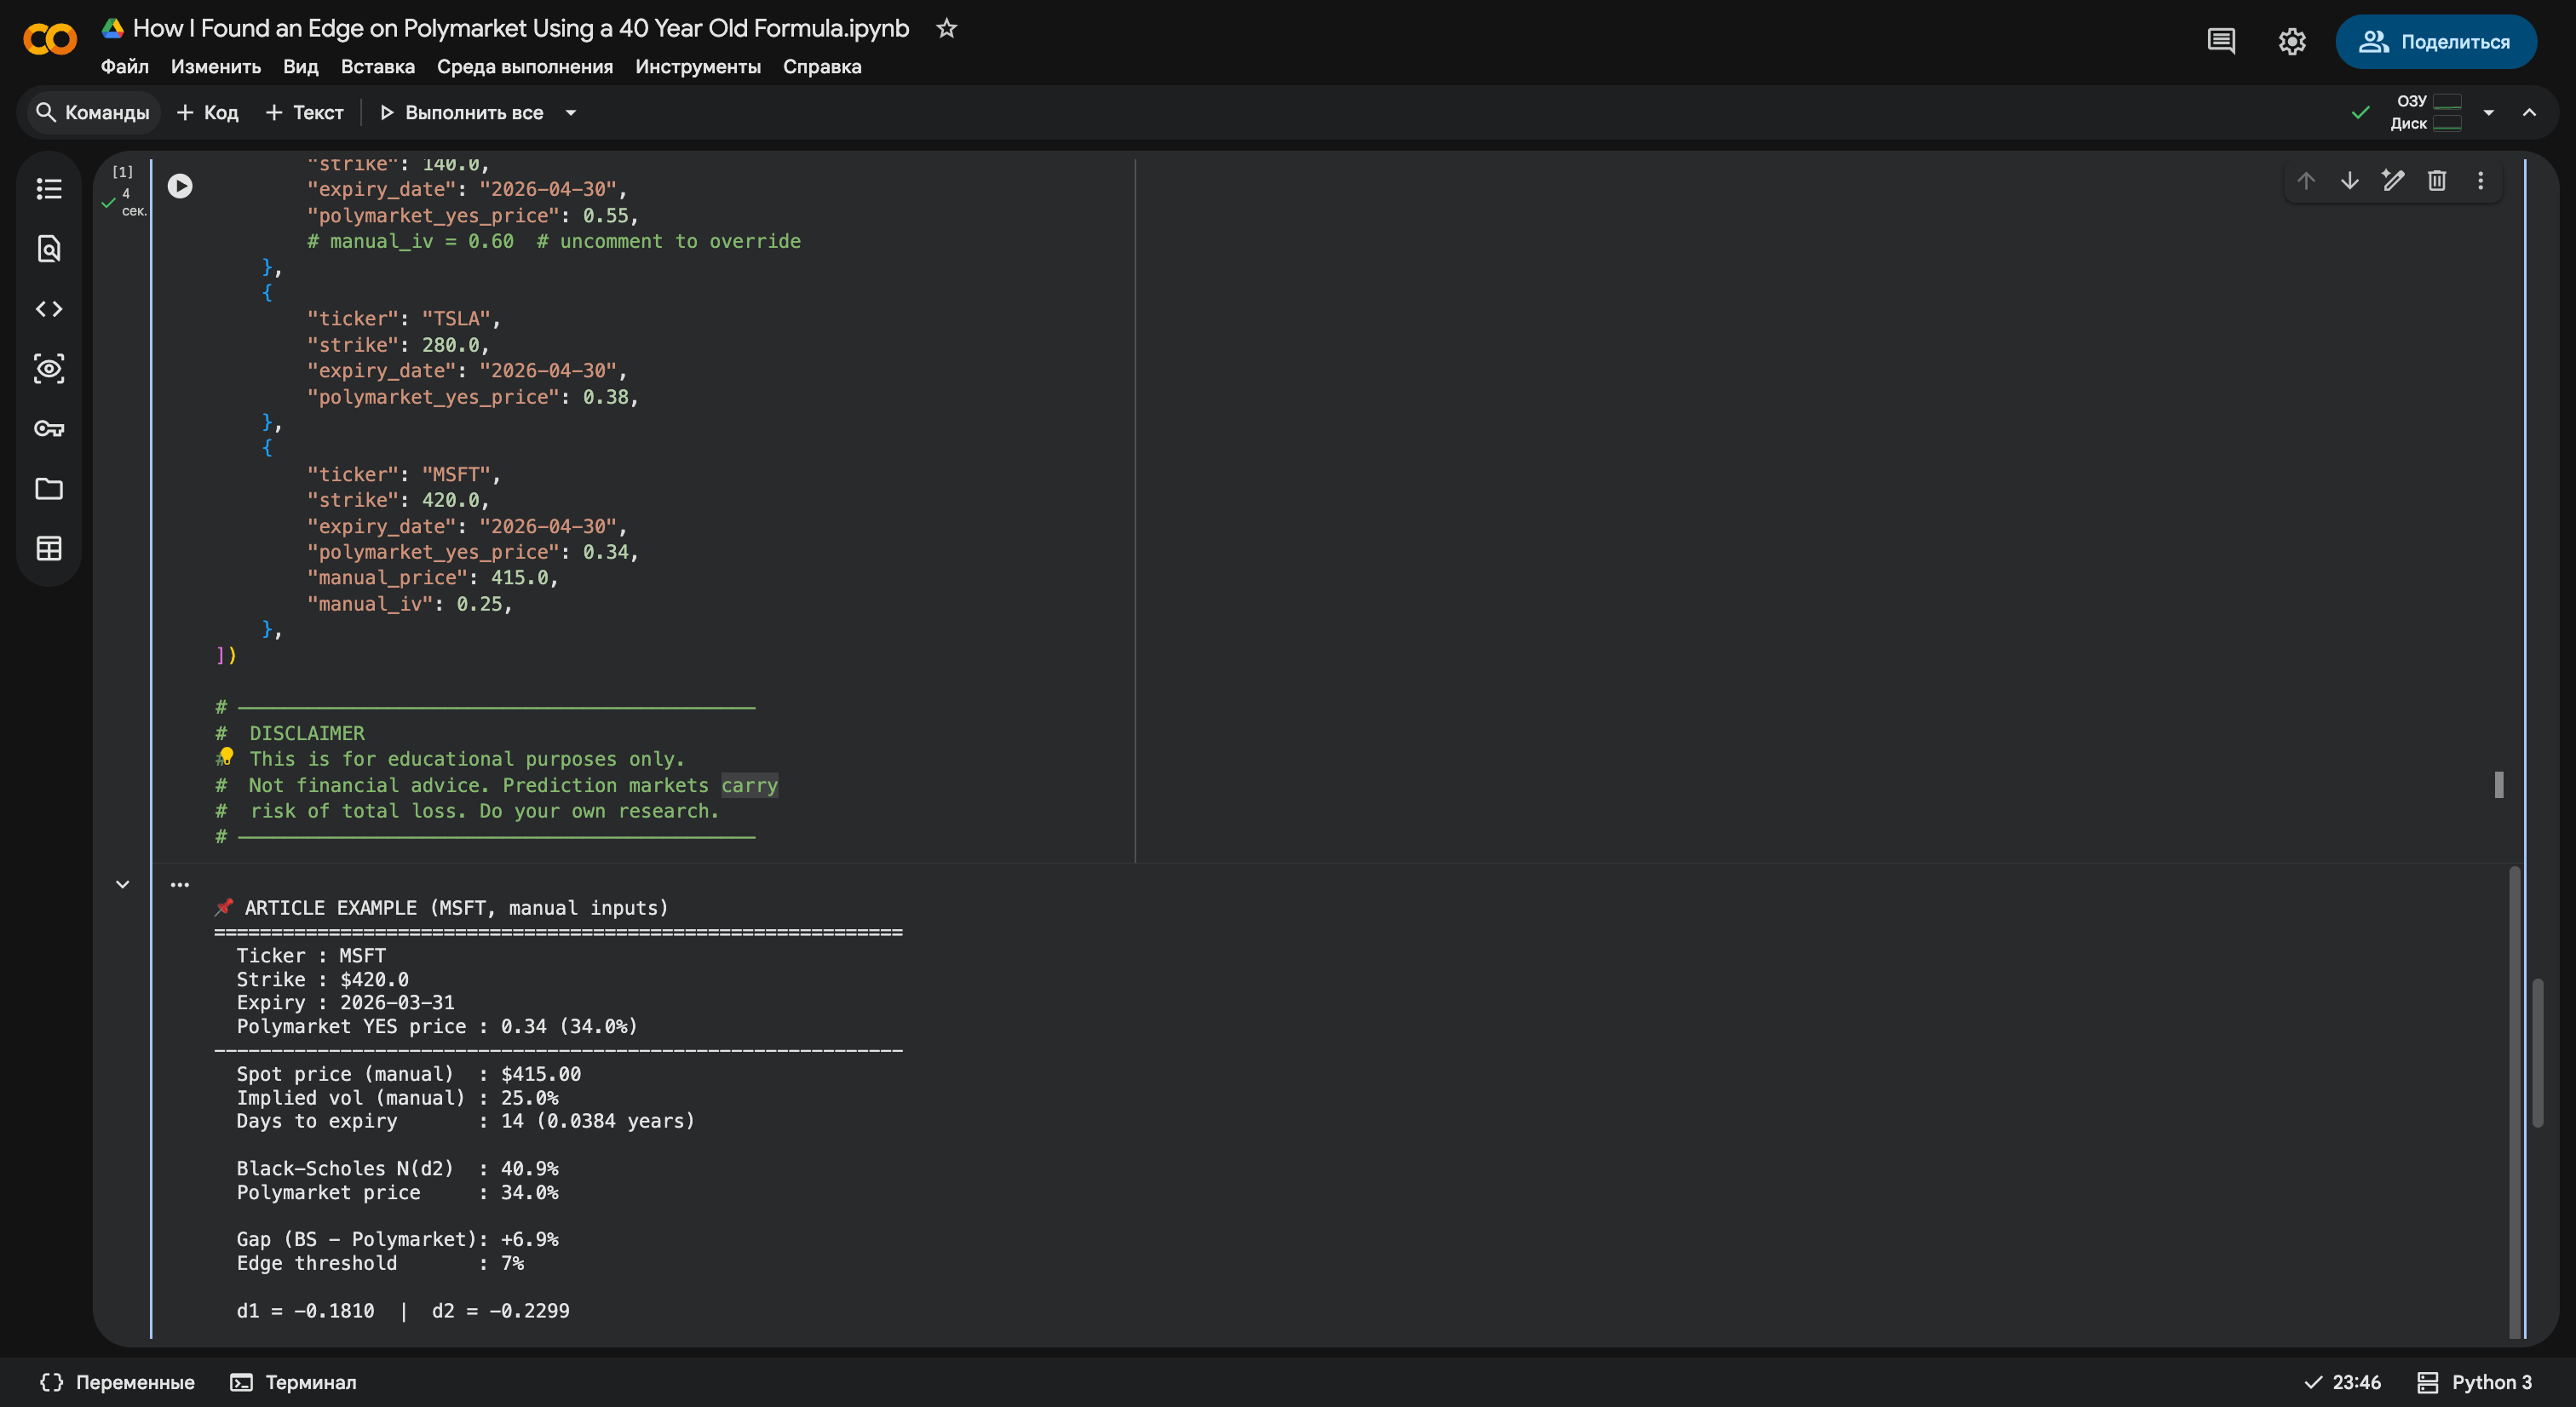Expand the ОЗУ/Диск resources dropdown
Viewport: 2576px width, 1407px height.
[2489, 113]
